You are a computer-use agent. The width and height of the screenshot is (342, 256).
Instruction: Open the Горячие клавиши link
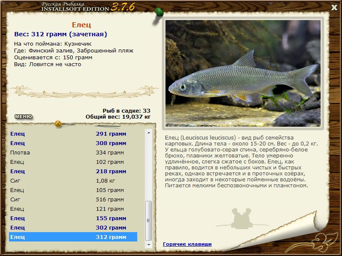click(187, 244)
